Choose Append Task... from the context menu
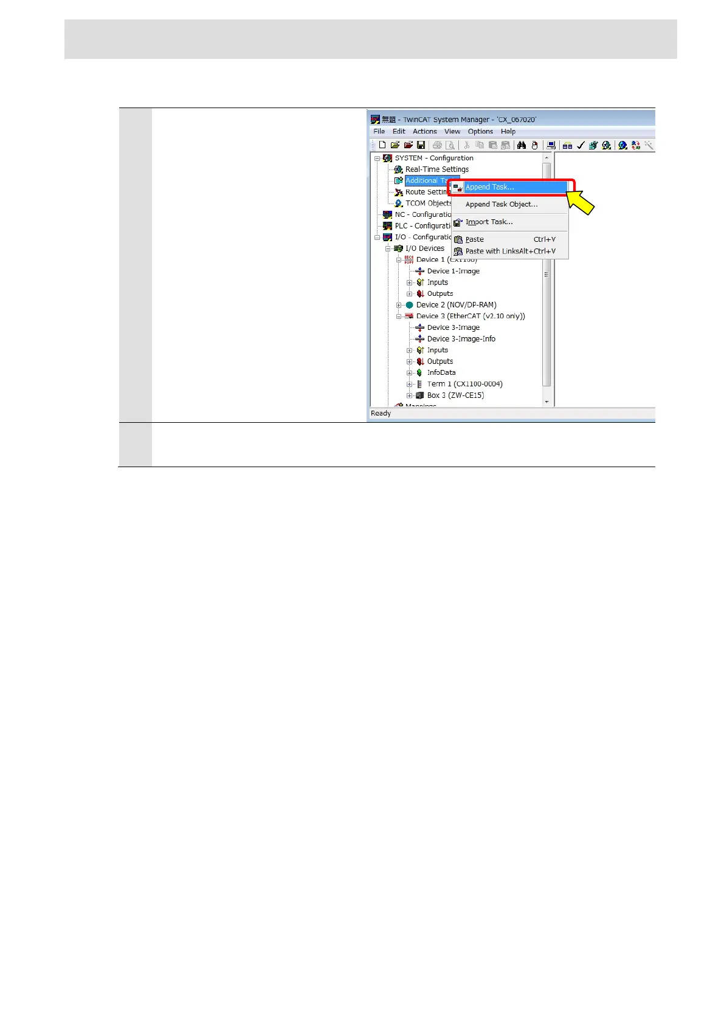This screenshot has height=1023, width=724. [x=509, y=187]
